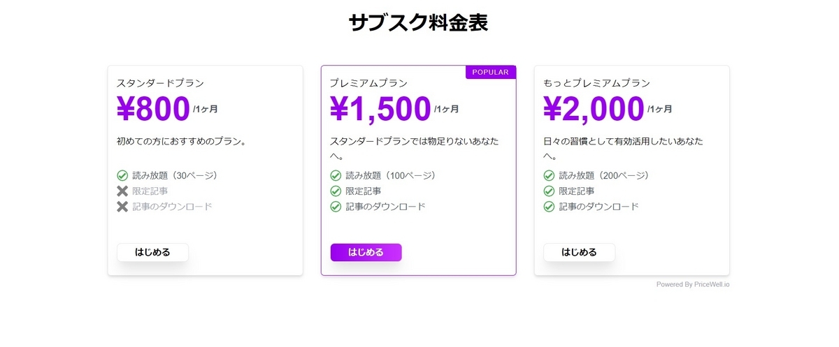Screen dimensions: 839x347
Task: Click the 初めての方におすすめのプラン description
Action: click(x=181, y=141)
